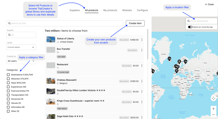Toggle Search as I move the map
Viewport: 218px width, 119px height.
pyautogui.click(x=190, y=27)
